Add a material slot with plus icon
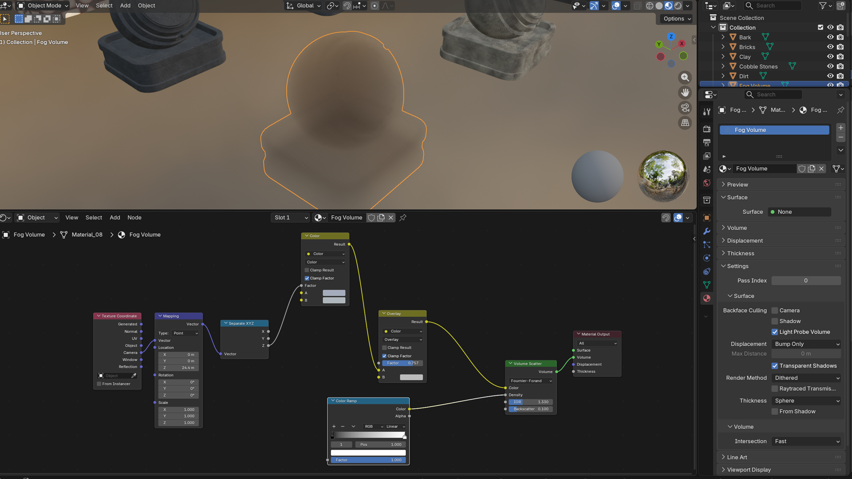The width and height of the screenshot is (852, 479). click(x=840, y=128)
